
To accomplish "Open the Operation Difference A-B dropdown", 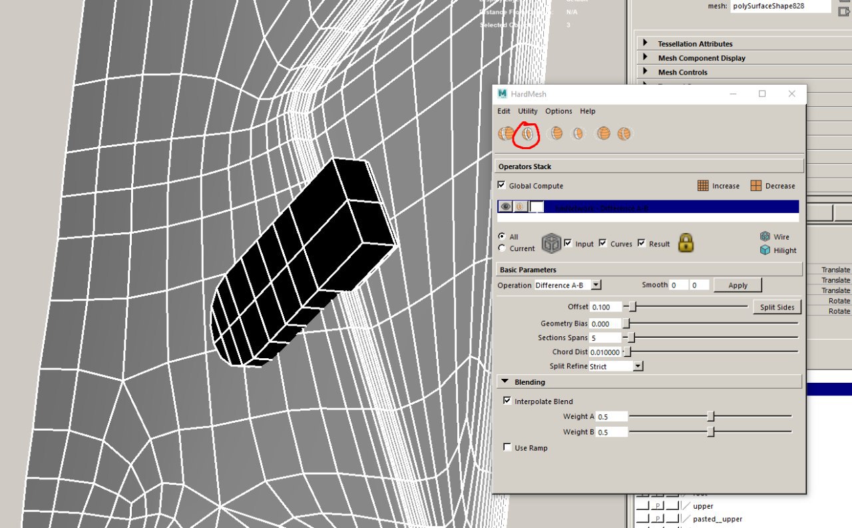I will pyautogui.click(x=568, y=285).
